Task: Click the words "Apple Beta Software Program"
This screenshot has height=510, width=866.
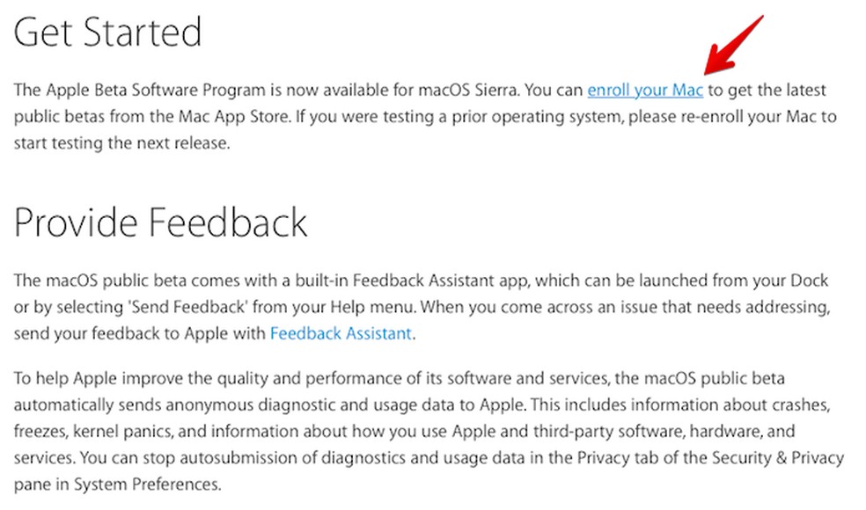Action: click(138, 91)
